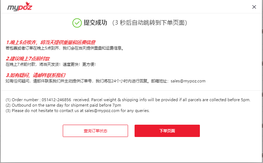Click order number 051412-246856
Viewport: 263px width, 163px height.
[56, 100]
